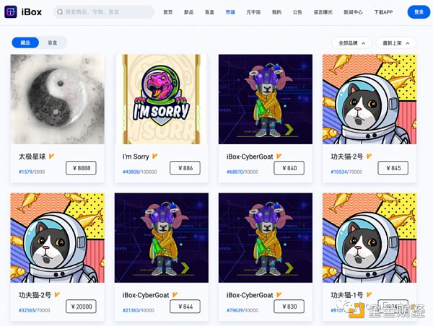Open the 太极星球 yin-yang thumbnail

pyautogui.click(x=58, y=99)
